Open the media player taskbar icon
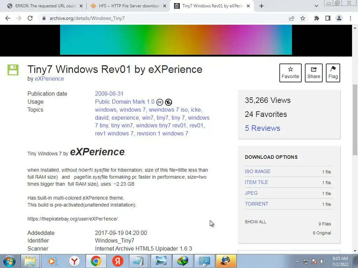The width and height of the screenshot is (358, 268). pos(52,261)
